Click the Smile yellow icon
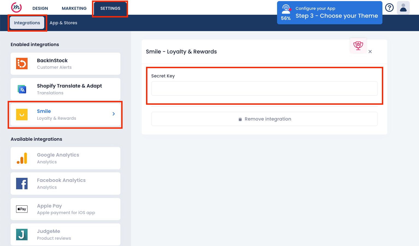Screen dimensions: 419x246 point(22,115)
